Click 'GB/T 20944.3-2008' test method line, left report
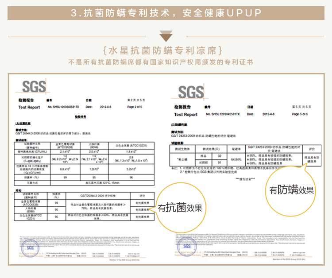This screenshot has height=278, width=332. (53, 133)
